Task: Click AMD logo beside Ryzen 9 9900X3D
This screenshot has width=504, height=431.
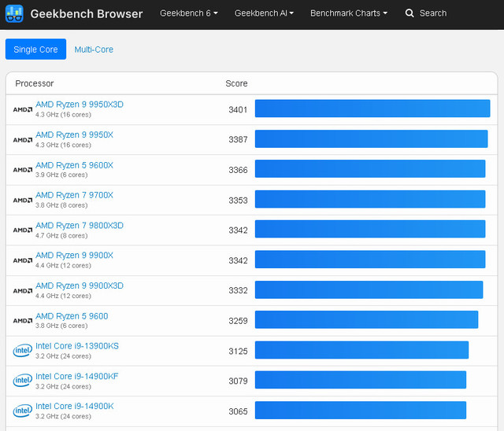Action: [x=23, y=291]
